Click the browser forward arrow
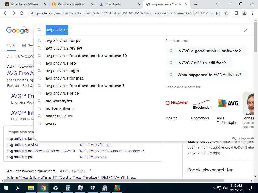 tap(14, 13)
